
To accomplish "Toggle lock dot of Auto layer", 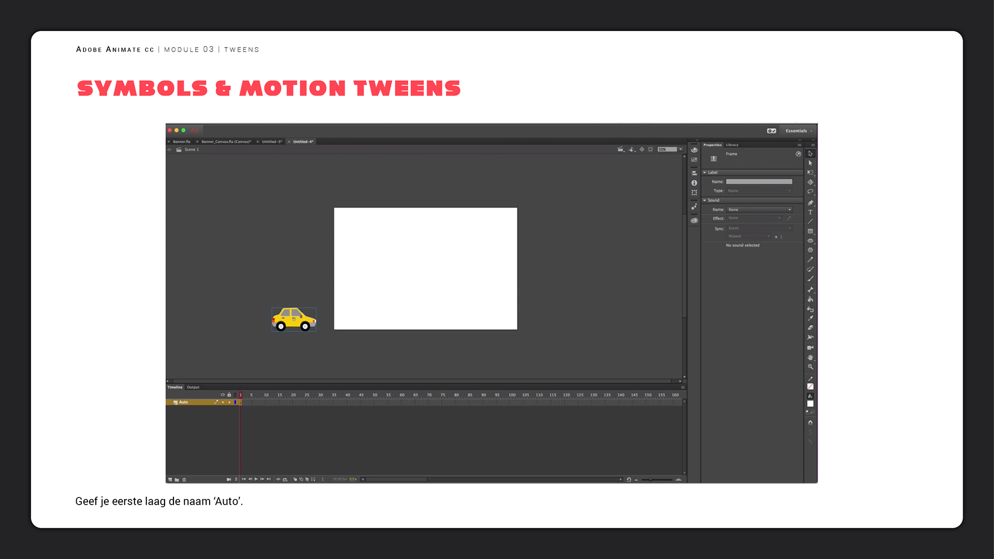I will pyautogui.click(x=229, y=402).
